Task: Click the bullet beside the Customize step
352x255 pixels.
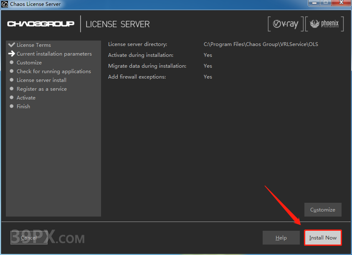Action: point(12,62)
